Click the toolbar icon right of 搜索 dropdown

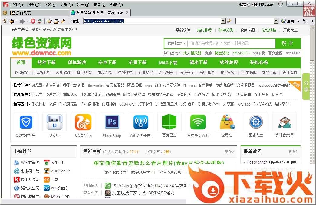(x=305, y=21)
